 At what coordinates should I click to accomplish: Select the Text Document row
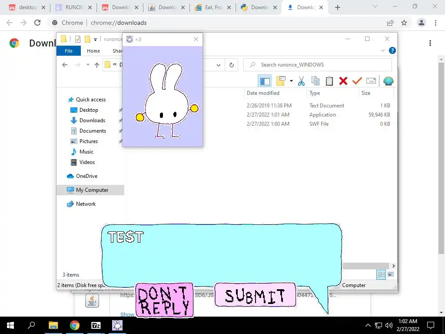318,106
